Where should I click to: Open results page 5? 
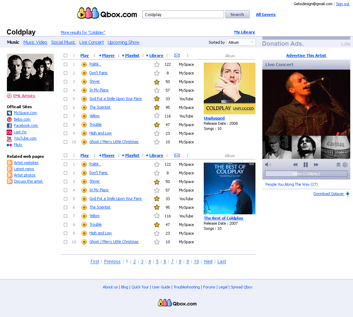157,262
